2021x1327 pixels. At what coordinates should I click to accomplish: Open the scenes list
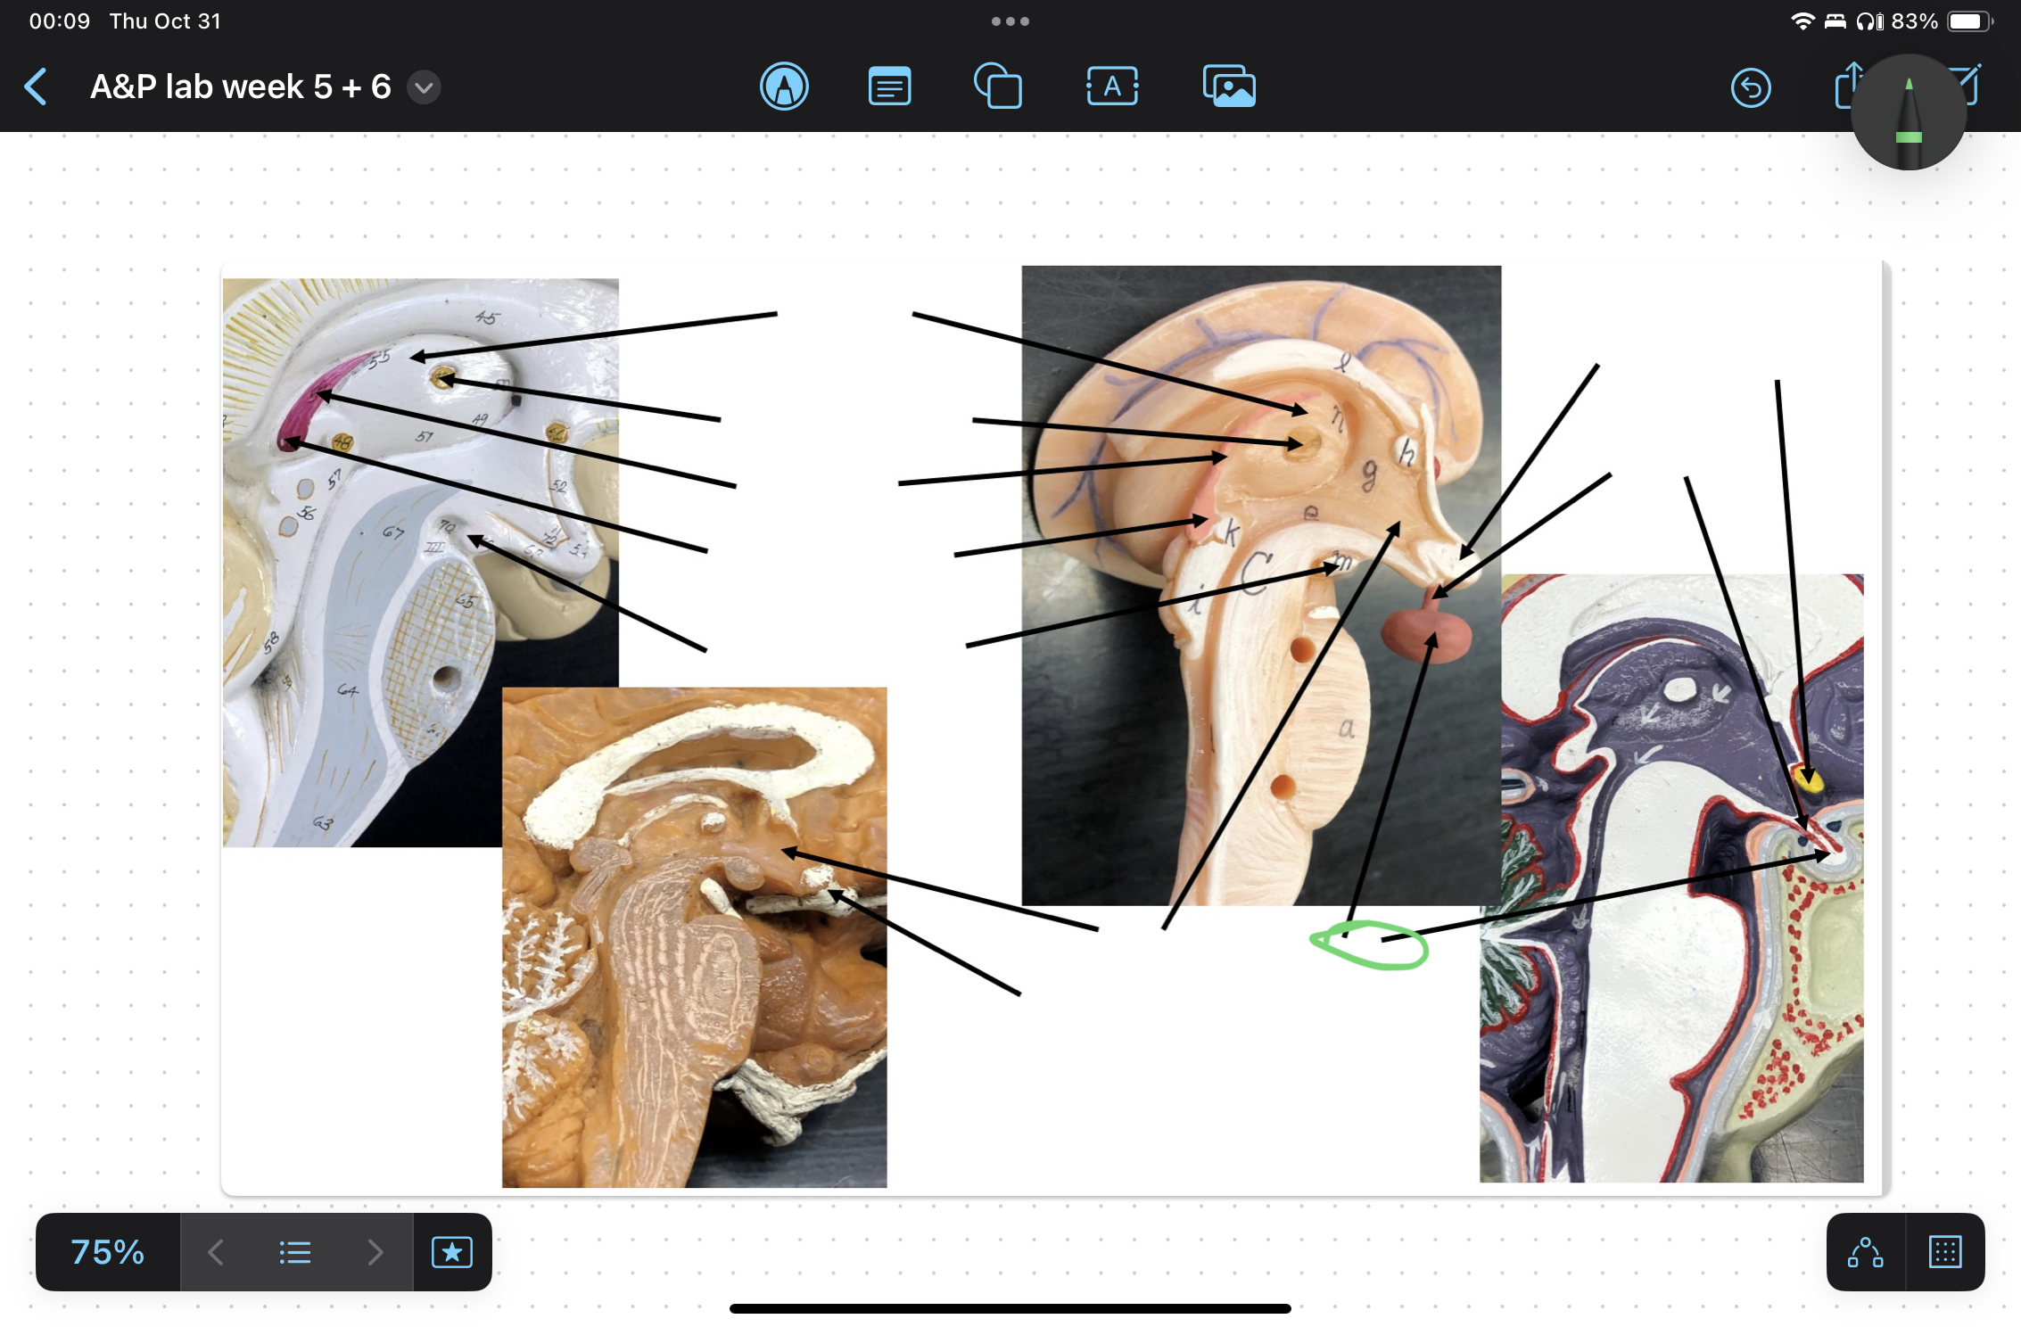pos(295,1252)
